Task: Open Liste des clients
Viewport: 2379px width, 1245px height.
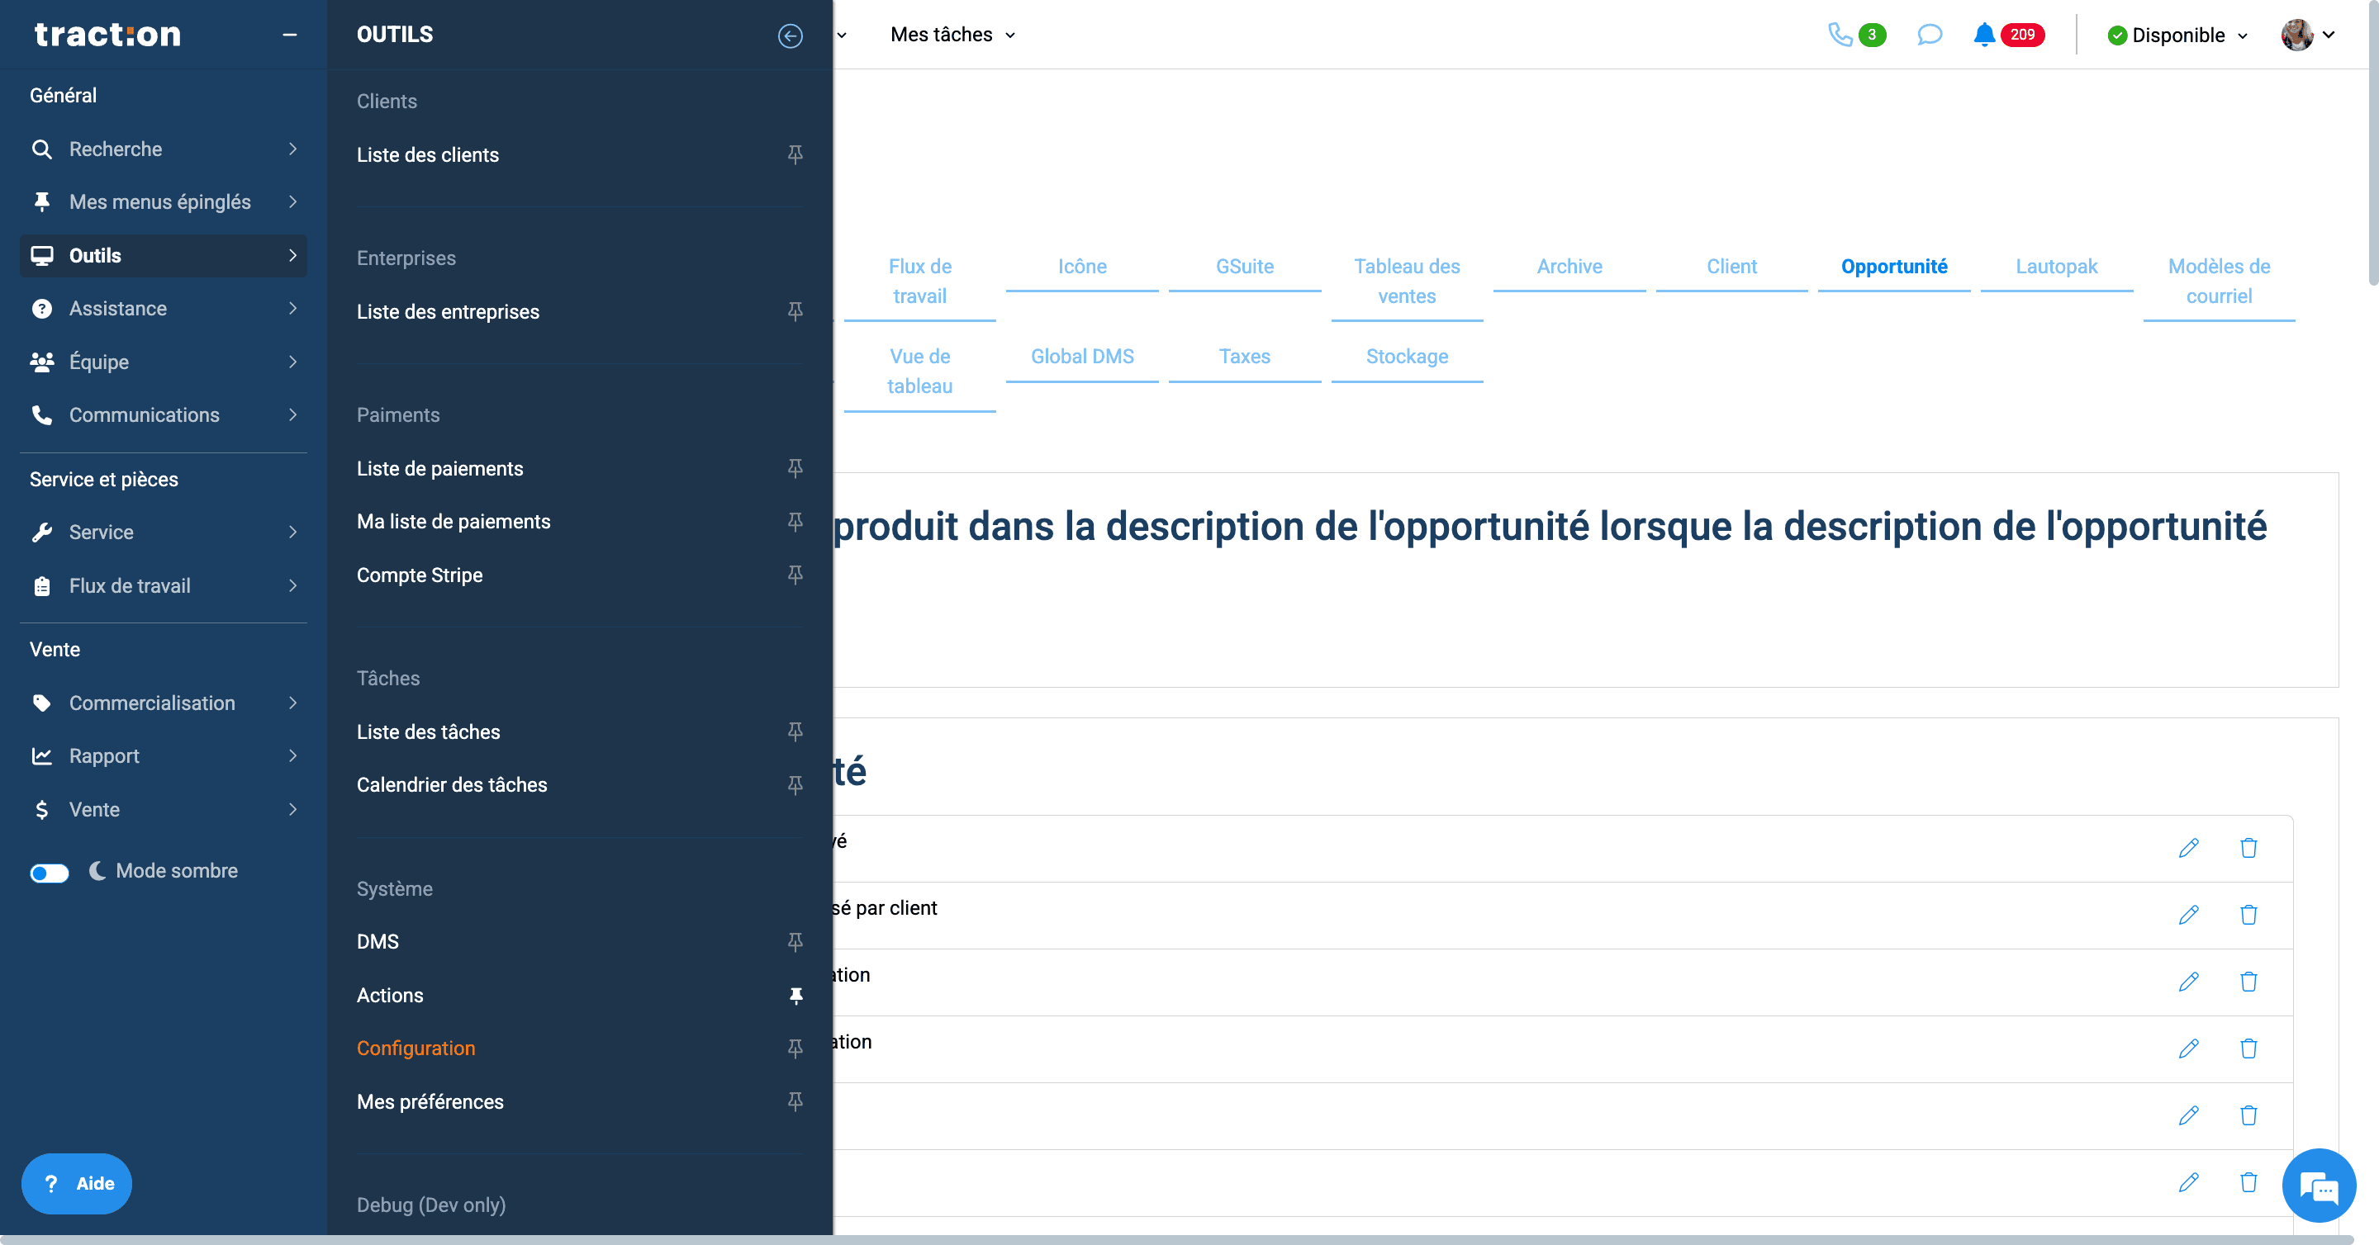Action: (428, 154)
